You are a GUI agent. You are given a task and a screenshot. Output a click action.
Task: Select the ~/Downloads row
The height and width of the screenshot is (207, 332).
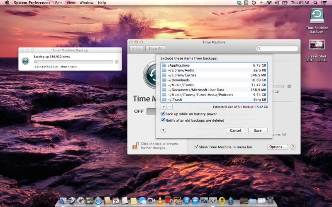[x=214, y=80]
